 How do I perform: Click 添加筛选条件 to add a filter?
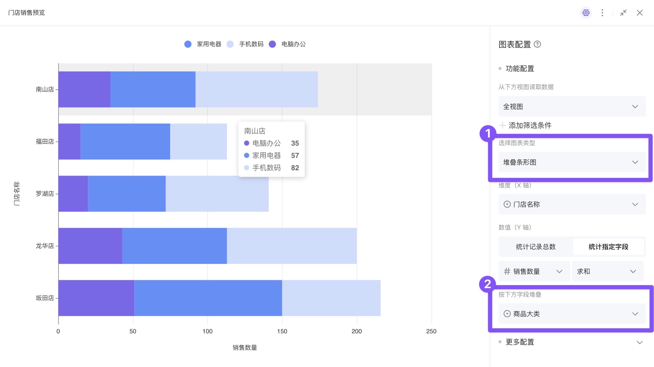[530, 125]
